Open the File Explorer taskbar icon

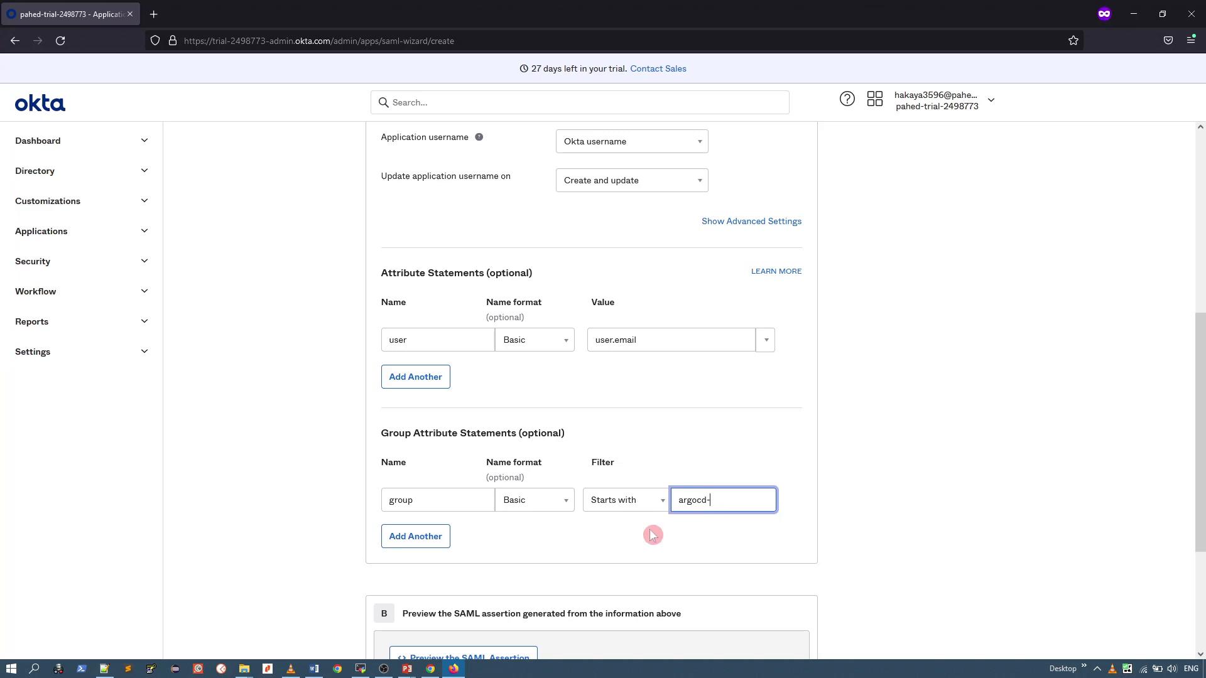click(x=244, y=669)
